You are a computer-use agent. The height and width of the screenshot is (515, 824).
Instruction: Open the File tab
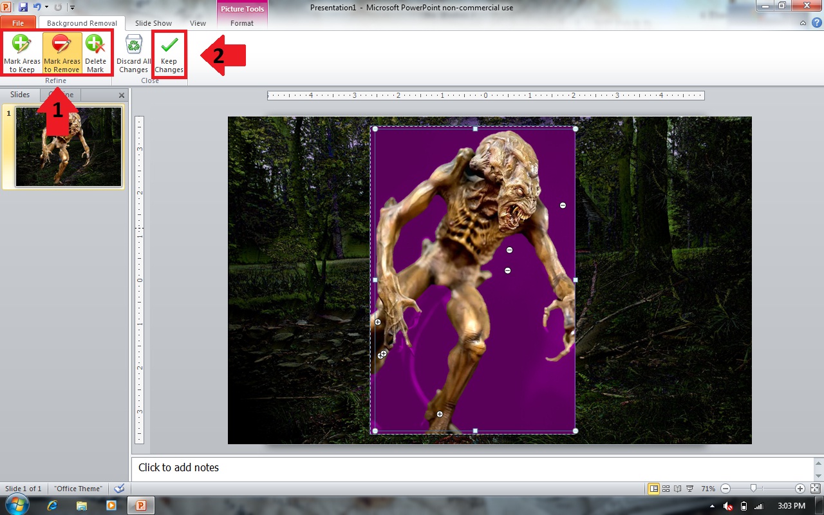(18, 23)
